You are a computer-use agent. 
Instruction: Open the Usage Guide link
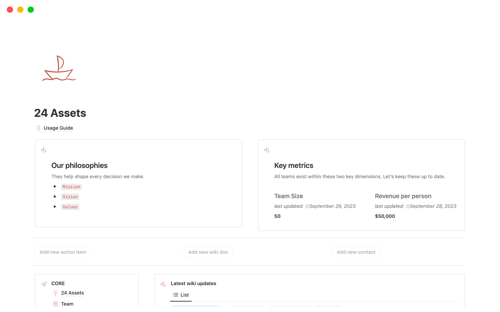coord(58,128)
